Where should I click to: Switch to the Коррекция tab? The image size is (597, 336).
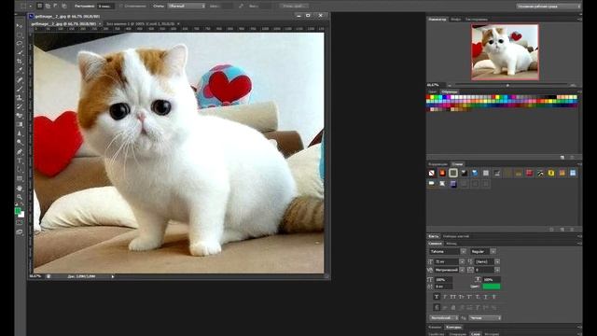coord(437,164)
